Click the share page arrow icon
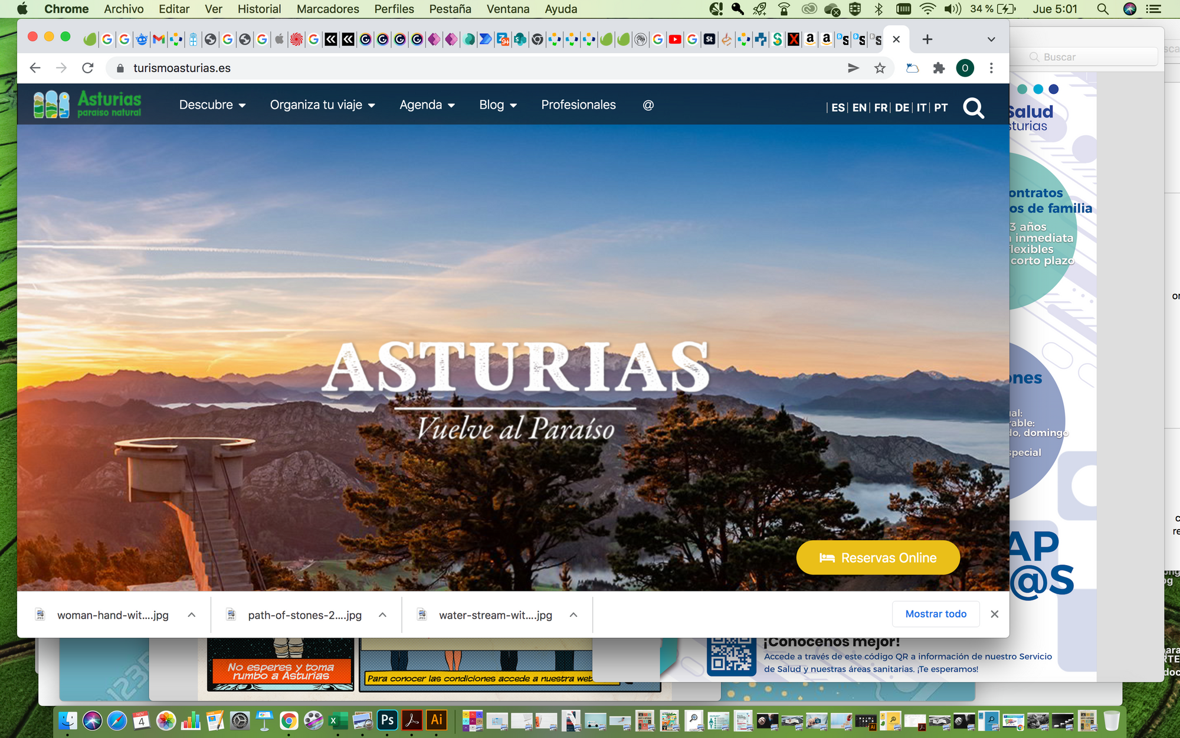 click(853, 68)
